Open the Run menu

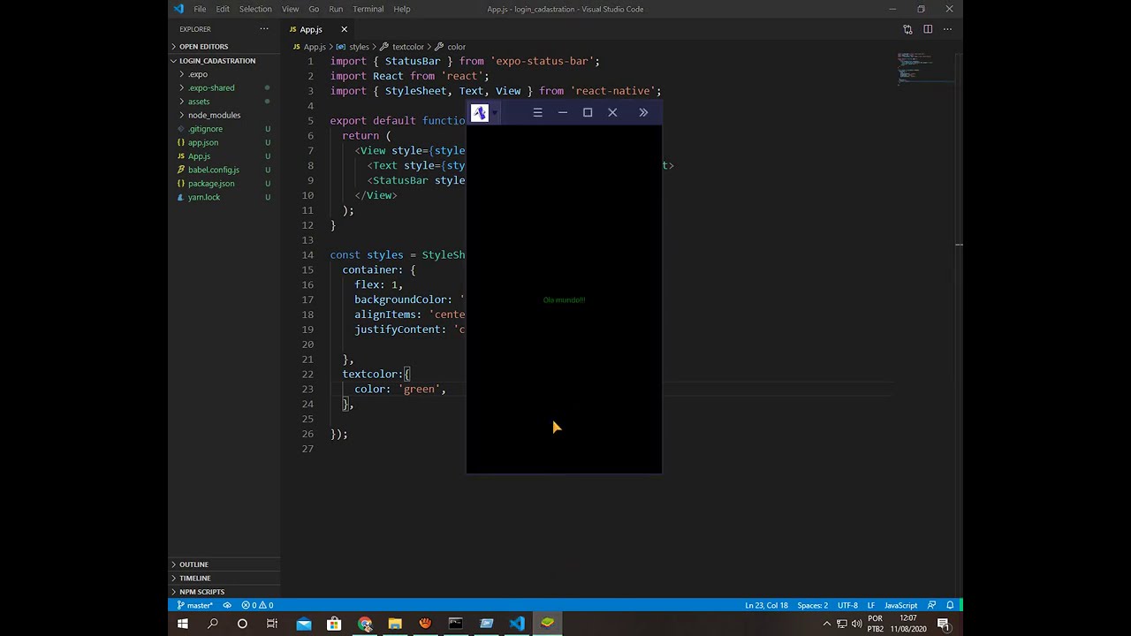tap(336, 9)
